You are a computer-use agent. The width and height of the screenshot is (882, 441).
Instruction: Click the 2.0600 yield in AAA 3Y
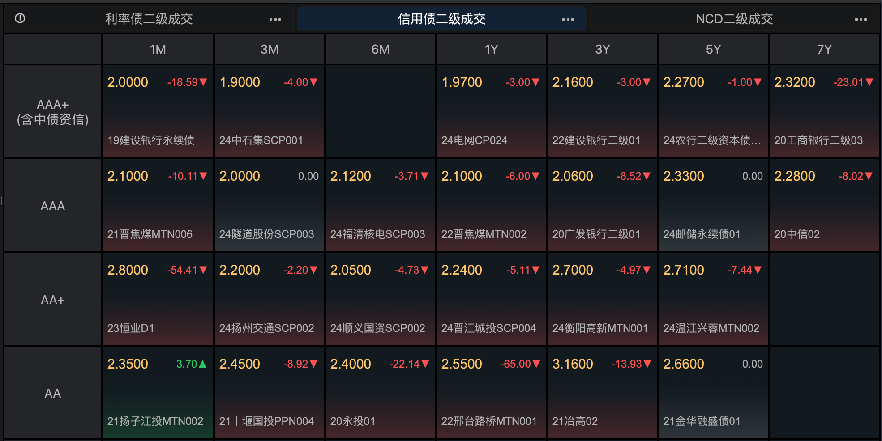tap(573, 176)
